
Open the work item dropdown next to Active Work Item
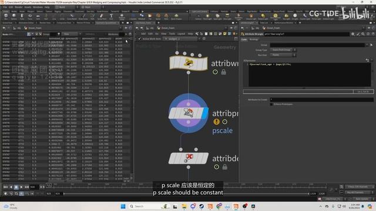pyautogui.click(x=182, y=39)
